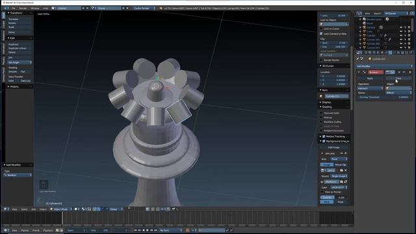Click the Apply modifier button
The width and height of the screenshot is (416, 234).
pos(370,78)
